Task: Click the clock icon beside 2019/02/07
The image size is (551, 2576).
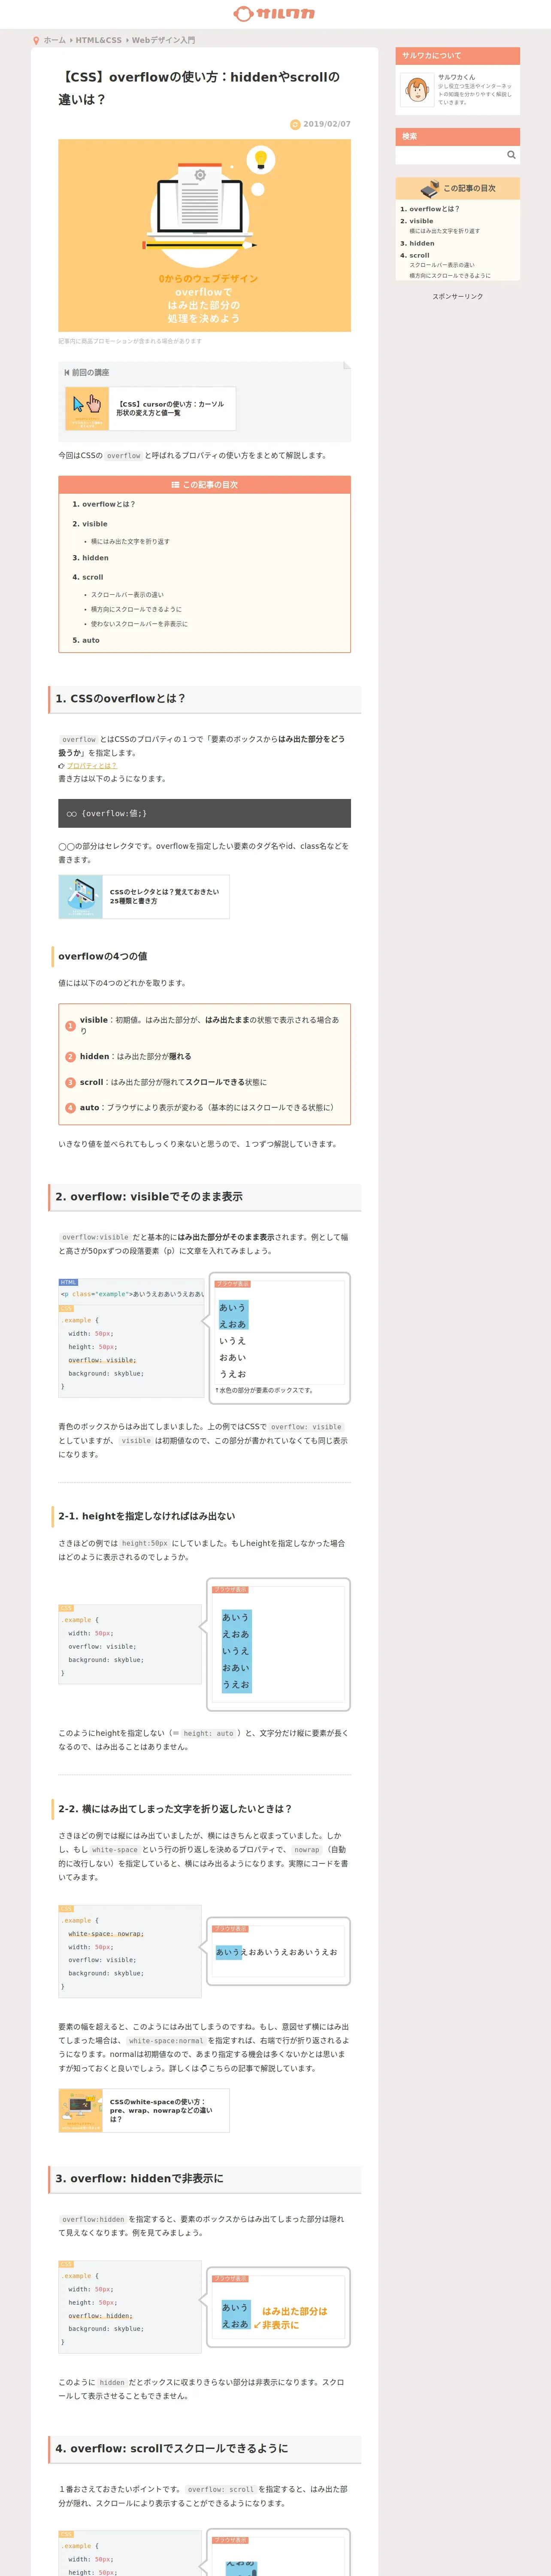Action: [295, 125]
